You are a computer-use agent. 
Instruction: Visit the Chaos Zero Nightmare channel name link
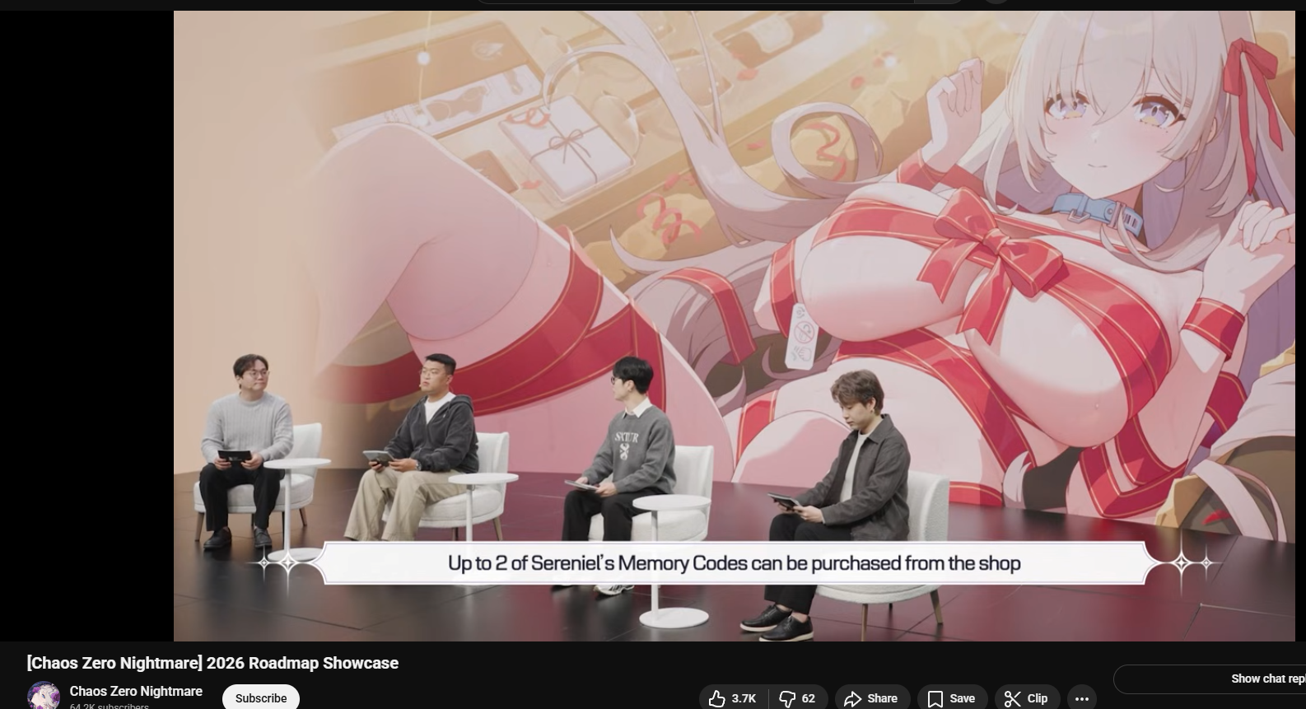pyautogui.click(x=136, y=692)
